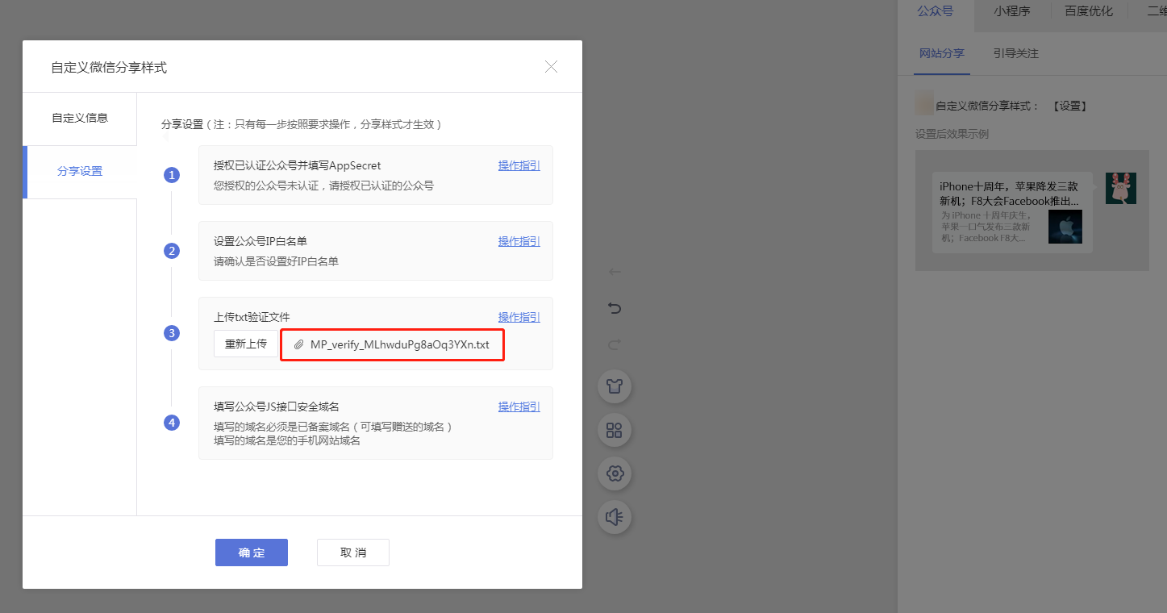Click the redo icon in the side toolbar
Image resolution: width=1167 pixels, height=613 pixels.
615,344
